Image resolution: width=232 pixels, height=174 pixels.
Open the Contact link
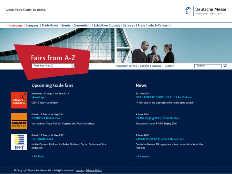click(144, 66)
